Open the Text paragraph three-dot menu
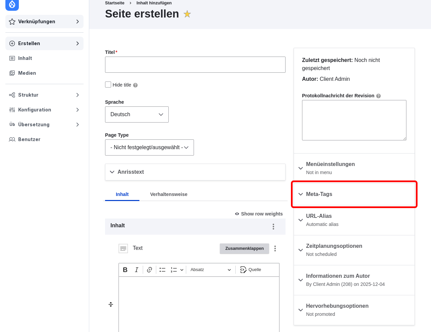 tap(275, 248)
